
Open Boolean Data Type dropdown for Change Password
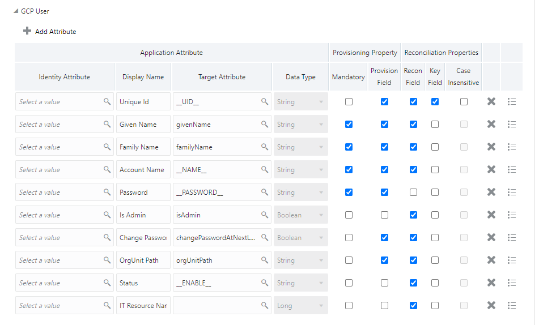click(x=301, y=237)
